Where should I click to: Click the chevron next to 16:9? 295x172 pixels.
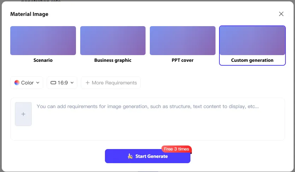[72, 83]
